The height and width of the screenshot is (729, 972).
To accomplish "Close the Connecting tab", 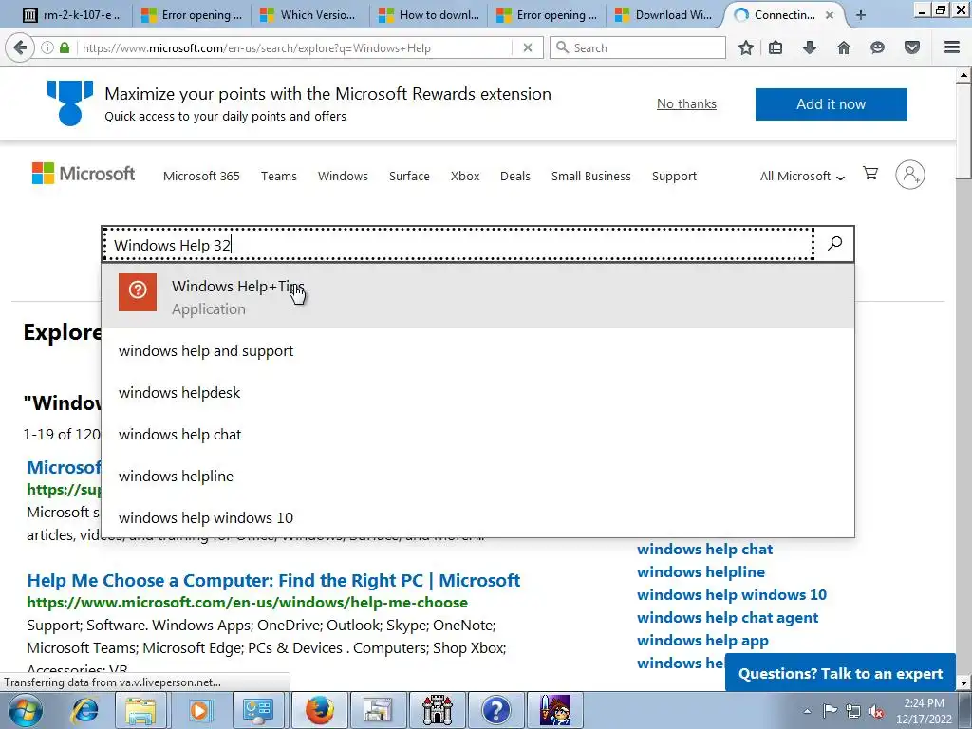I will point(830,15).
